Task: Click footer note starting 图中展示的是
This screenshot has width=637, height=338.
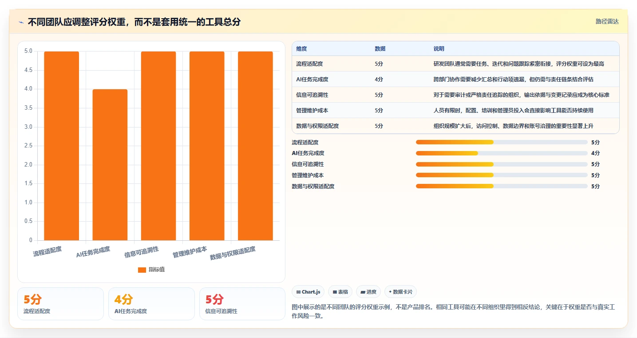Action: [x=453, y=311]
